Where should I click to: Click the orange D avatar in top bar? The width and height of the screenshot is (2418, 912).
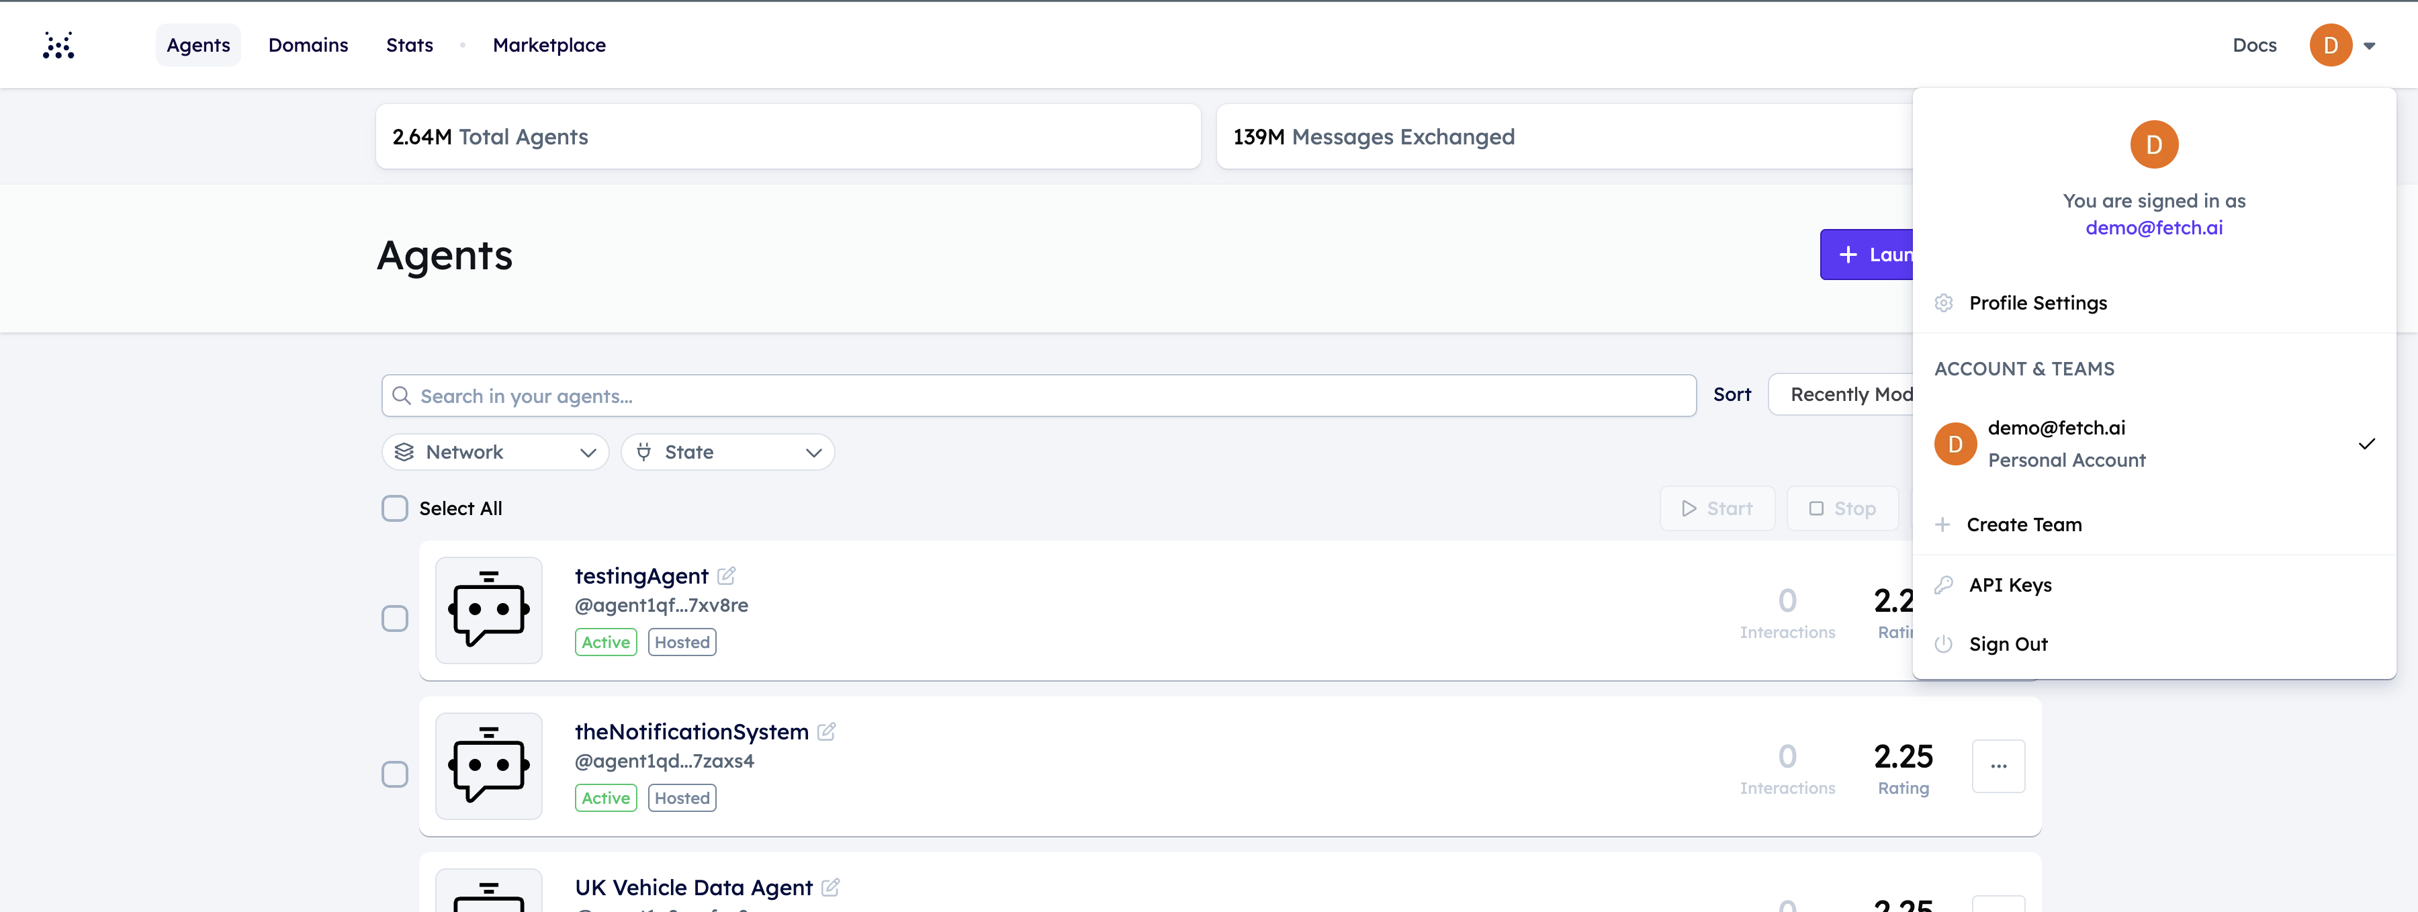point(2331,45)
